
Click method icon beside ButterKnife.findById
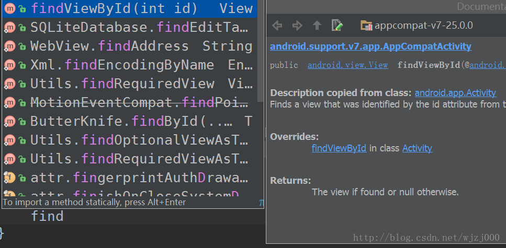point(10,121)
